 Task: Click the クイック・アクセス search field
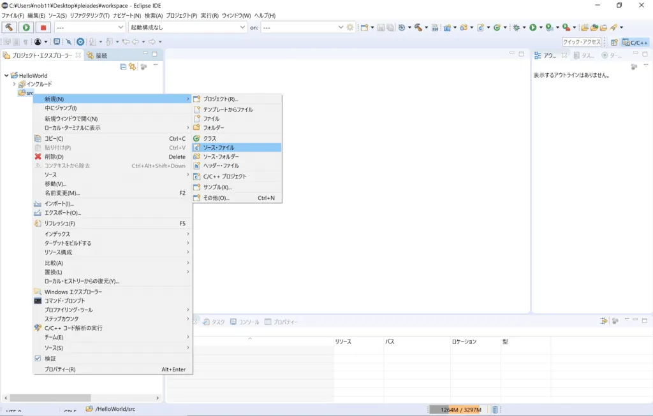[x=582, y=42]
